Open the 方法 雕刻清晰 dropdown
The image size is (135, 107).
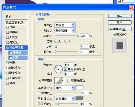[x=65, y=31]
